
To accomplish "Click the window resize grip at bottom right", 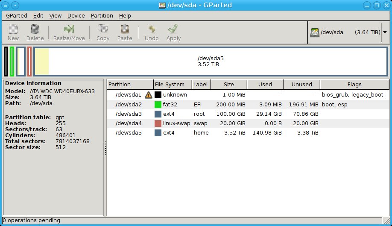I will point(387,220).
